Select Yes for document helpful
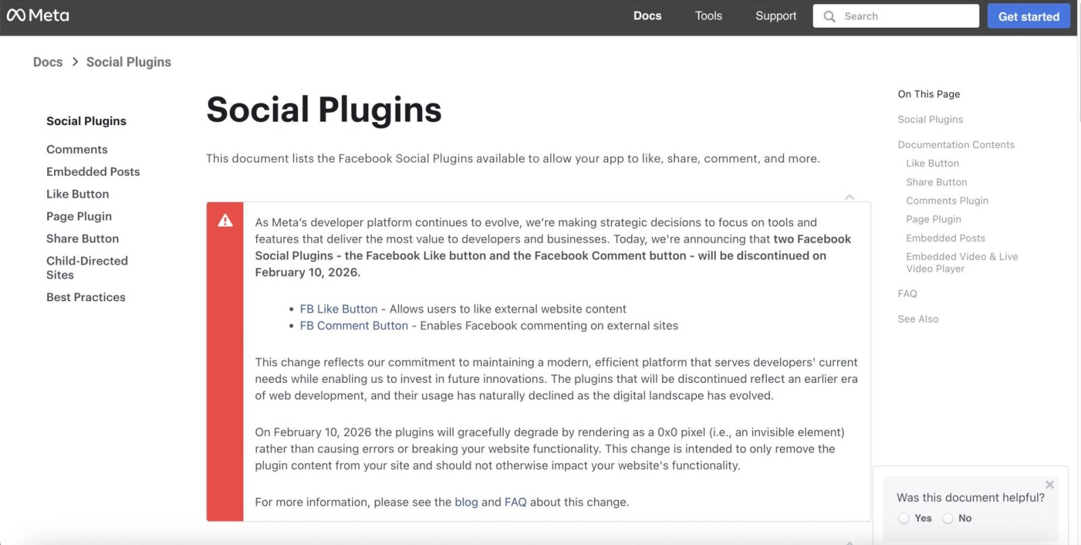 click(x=904, y=518)
